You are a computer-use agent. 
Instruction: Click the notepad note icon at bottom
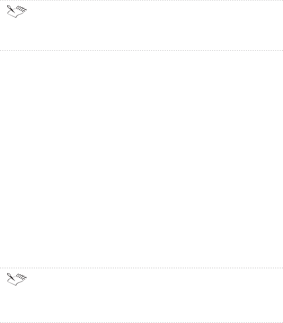click(17, 279)
